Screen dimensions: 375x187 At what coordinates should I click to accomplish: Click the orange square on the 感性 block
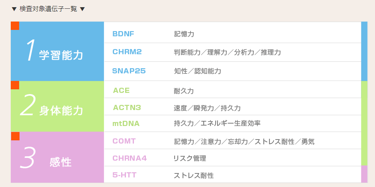[x=15, y=136]
